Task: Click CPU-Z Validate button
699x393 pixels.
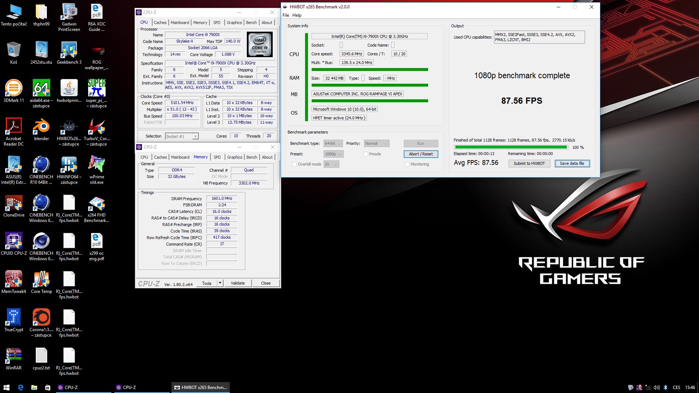Action: click(x=238, y=283)
